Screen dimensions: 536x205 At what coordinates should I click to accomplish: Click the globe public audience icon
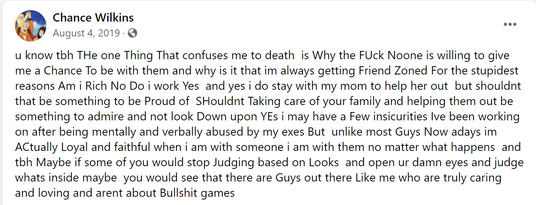pyautogui.click(x=132, y=33)
